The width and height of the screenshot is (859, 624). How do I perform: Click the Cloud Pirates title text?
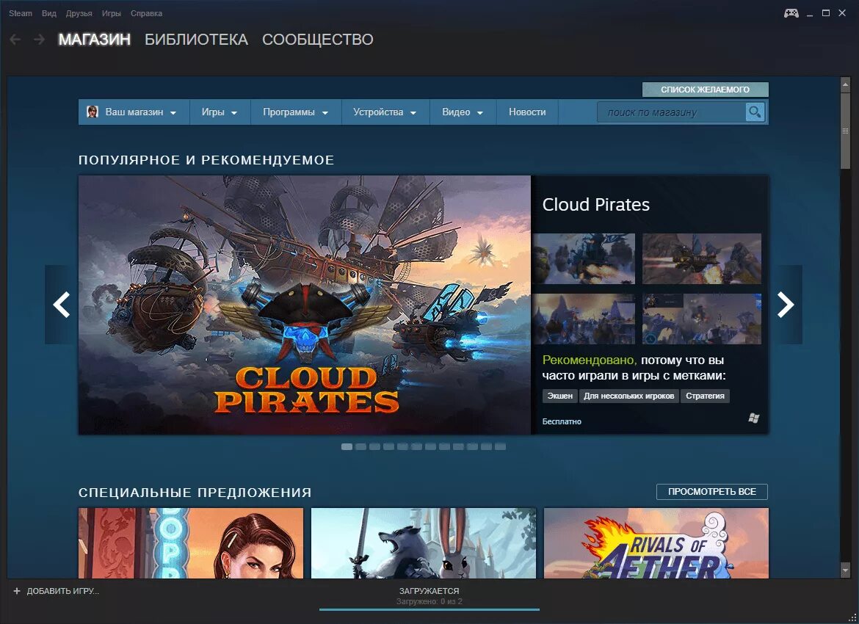[596, 204]
